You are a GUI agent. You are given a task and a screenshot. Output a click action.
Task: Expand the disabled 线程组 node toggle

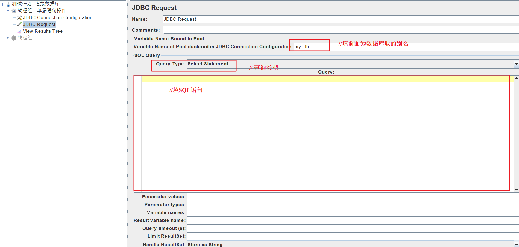pyautogui.click(x=8, y=38)
